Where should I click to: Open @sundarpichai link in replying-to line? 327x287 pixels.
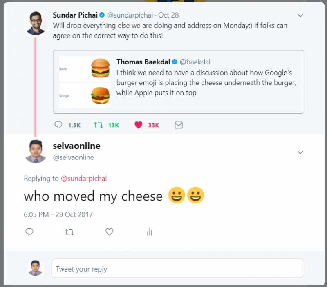click(84, 179)
